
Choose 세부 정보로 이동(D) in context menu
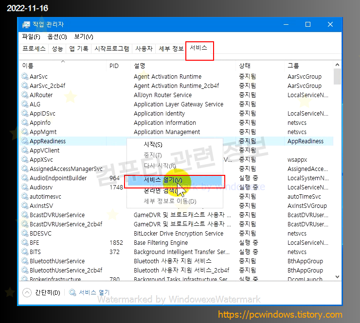coord(175,201)
